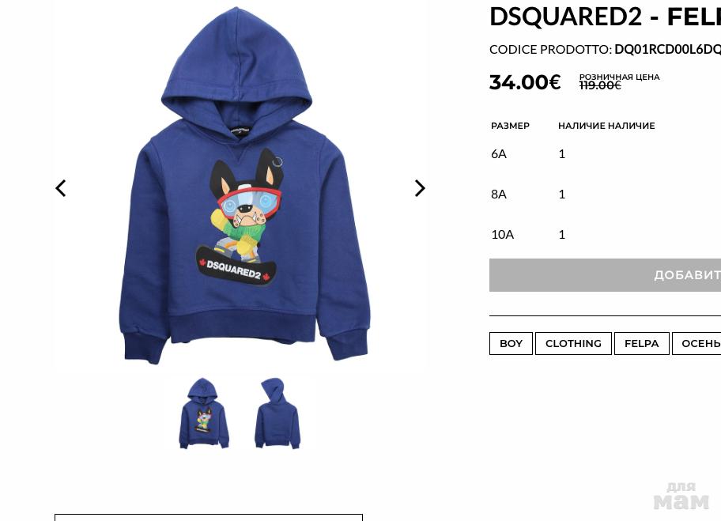
Task: Open the ОСЕНЬ tag
Action: (x=696, y=343)
